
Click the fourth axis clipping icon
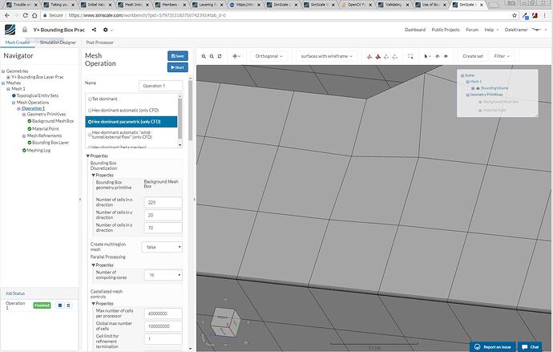point(394,56)
